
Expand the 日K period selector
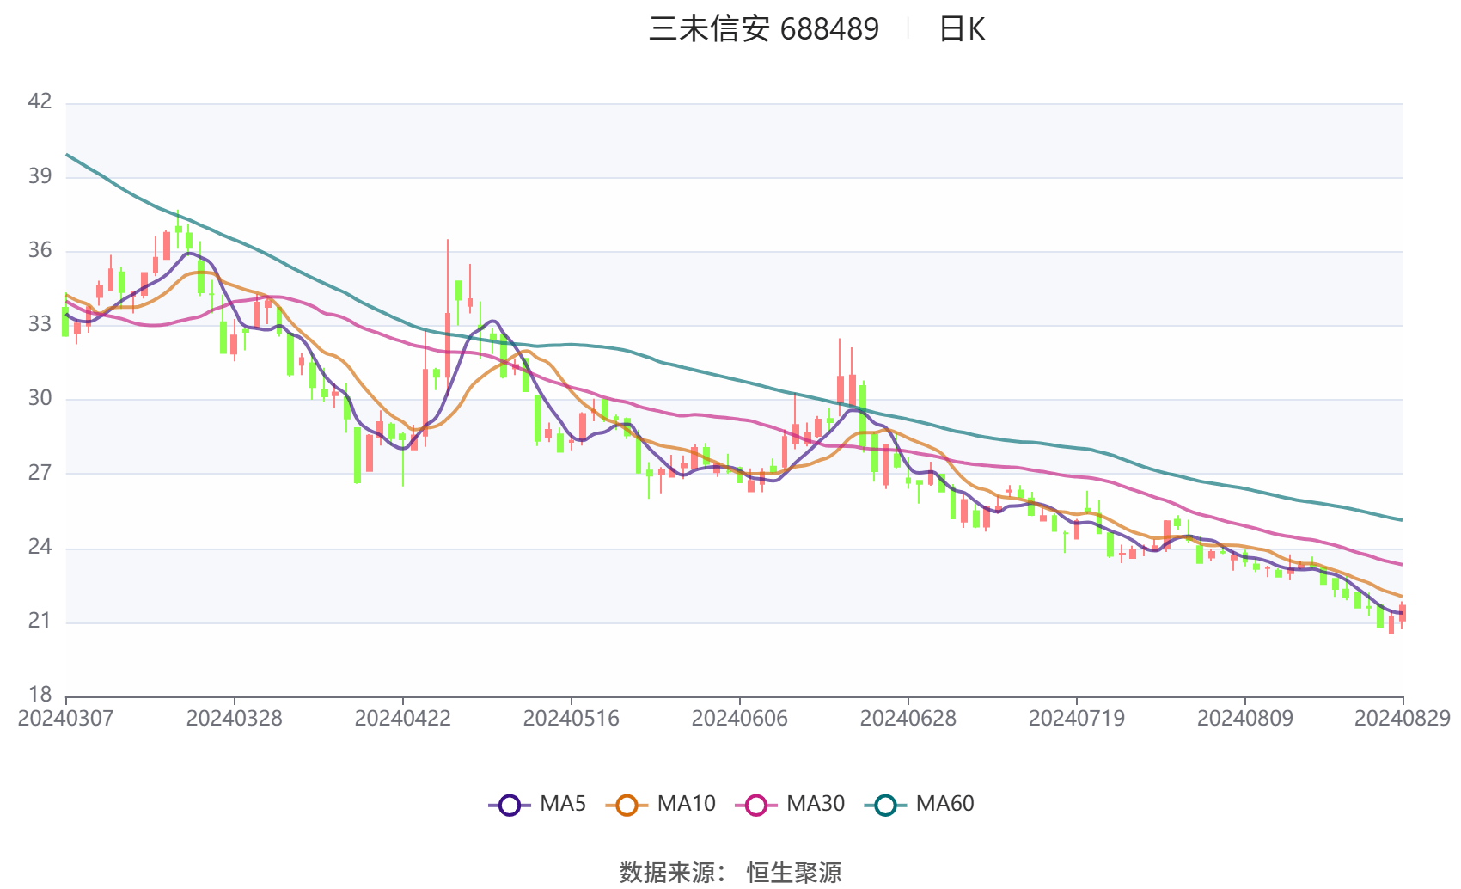coord(963,28)
